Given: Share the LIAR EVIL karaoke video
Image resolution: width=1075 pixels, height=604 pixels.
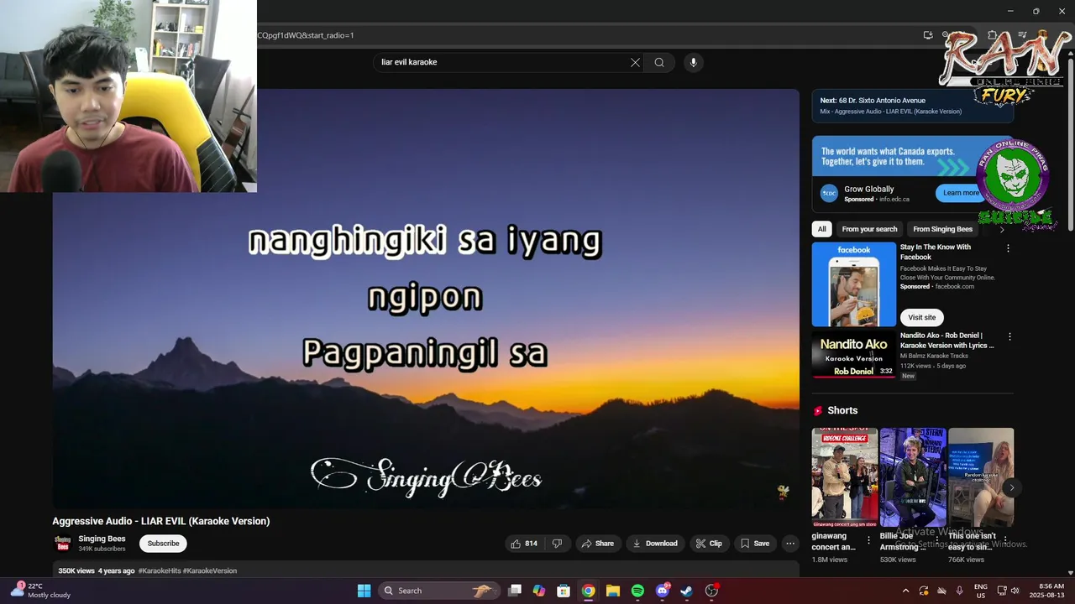Looking at the screenshot, I should 598,544.
